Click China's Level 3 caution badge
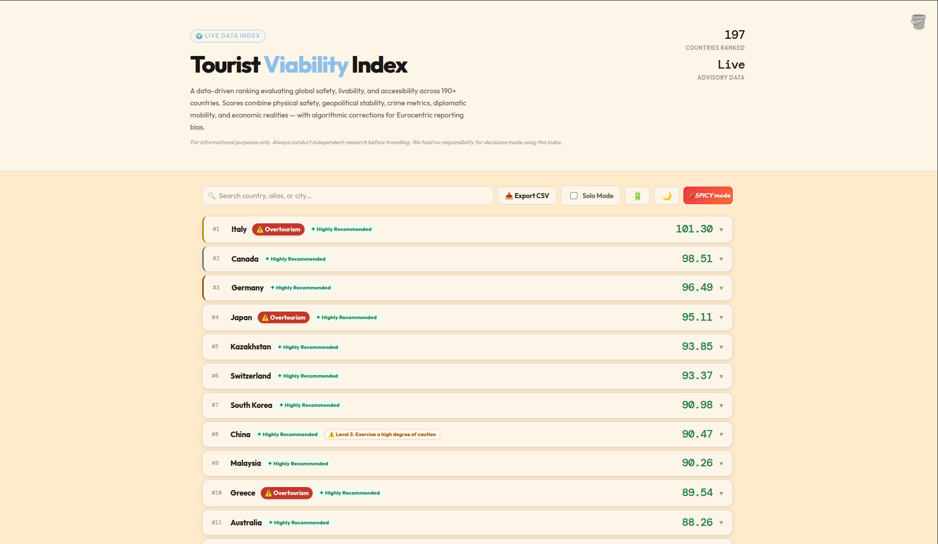The image size is (938, 544). click(382, 435)
